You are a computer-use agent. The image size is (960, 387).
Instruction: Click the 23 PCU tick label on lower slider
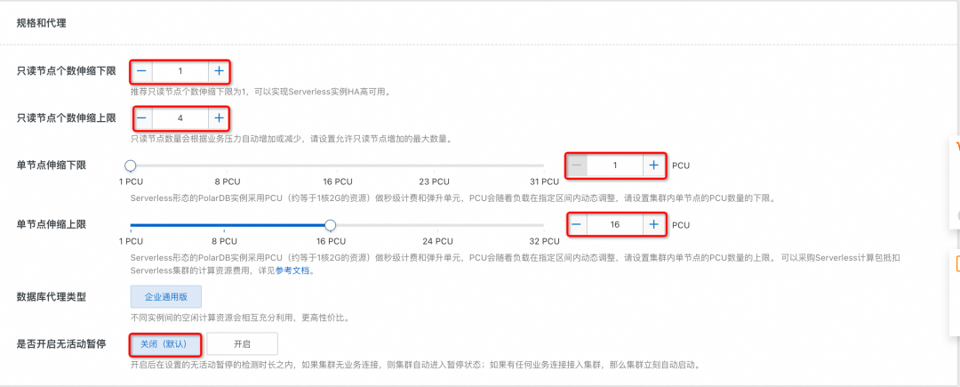coord(434,181)
